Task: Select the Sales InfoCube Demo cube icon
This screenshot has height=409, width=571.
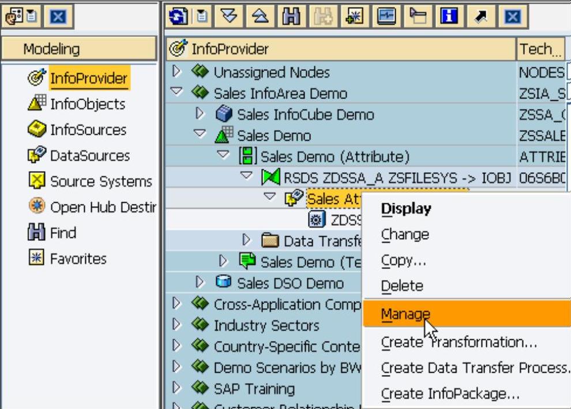Action: click(x=224, y=114)
